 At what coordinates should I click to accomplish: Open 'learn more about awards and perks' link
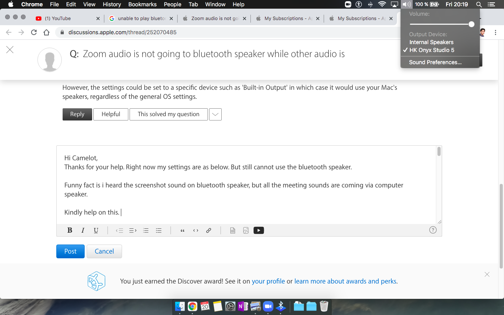pyautogui.click(x=345, y=281)
